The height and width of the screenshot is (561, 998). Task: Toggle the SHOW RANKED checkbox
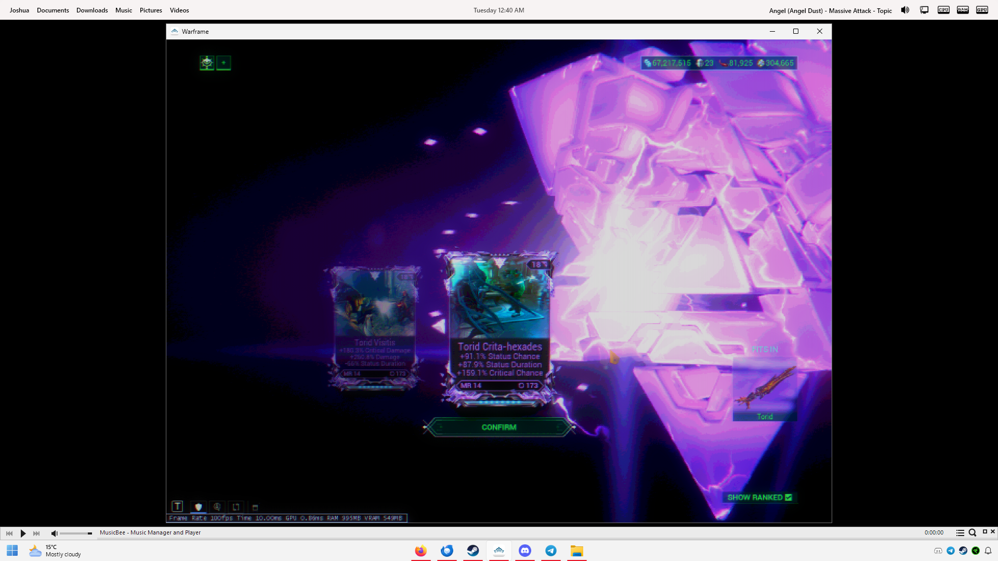point(789,497)
